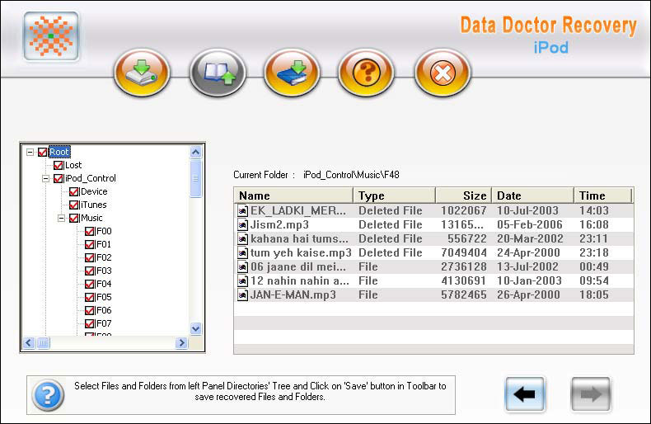Click tree vertical scrollbar thumb

pyautogui.click(x=196, y=178)
